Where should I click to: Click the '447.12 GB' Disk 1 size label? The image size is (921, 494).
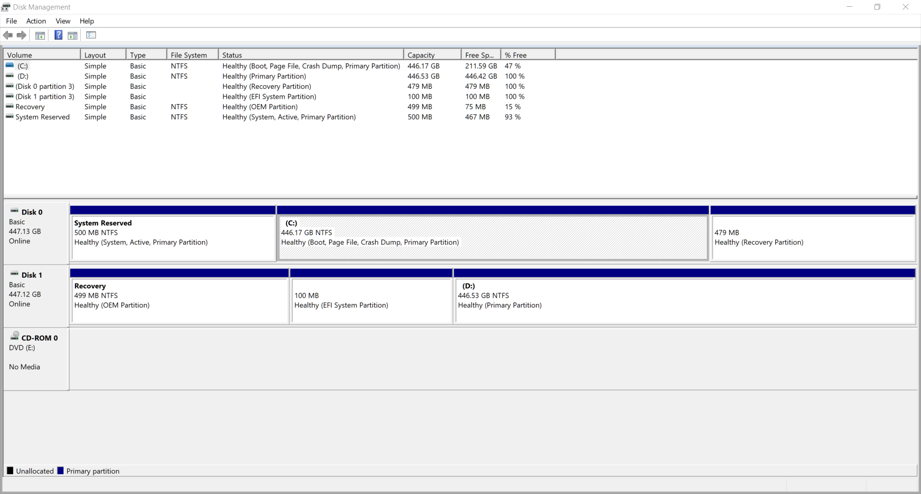point(25,294)
